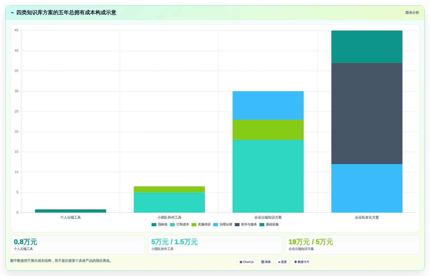Click 个人云端工具 caption in the first stat card

click(23, 249)
